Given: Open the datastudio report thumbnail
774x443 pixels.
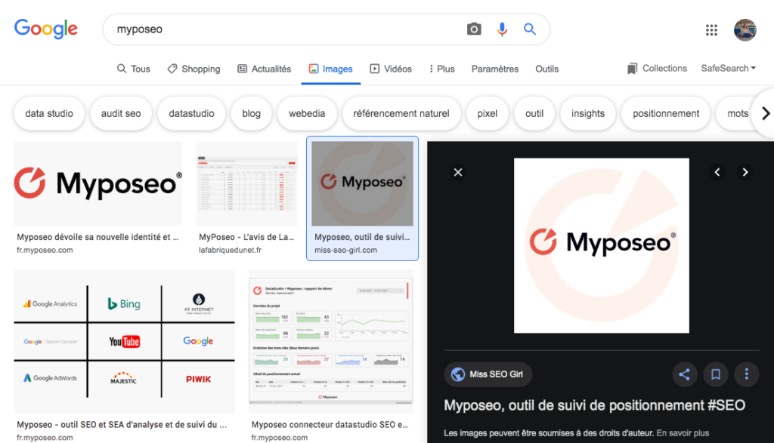Looking at the screenshot, I should click(331, 341).
